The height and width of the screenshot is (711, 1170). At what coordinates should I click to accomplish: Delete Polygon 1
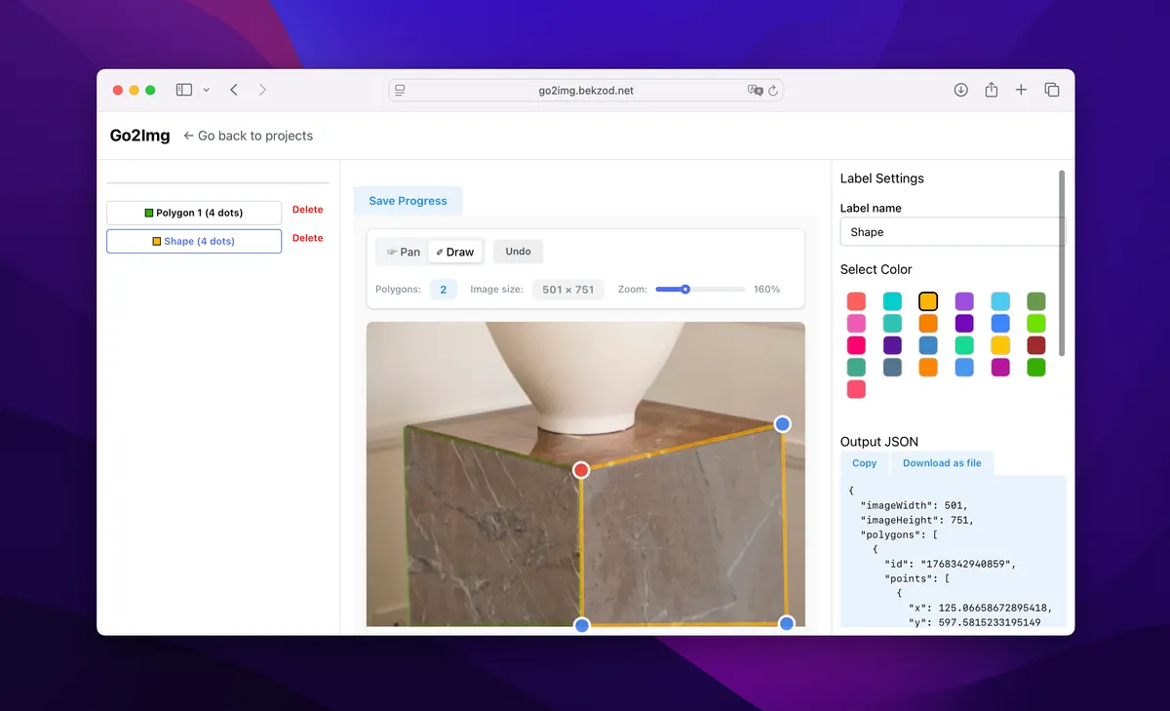pos(307,210)
